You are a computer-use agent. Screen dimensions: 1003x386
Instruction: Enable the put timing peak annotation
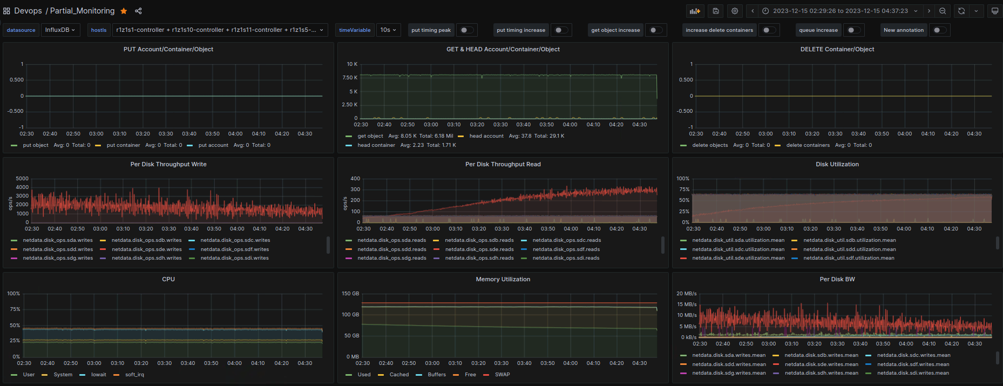coord(466,30)
